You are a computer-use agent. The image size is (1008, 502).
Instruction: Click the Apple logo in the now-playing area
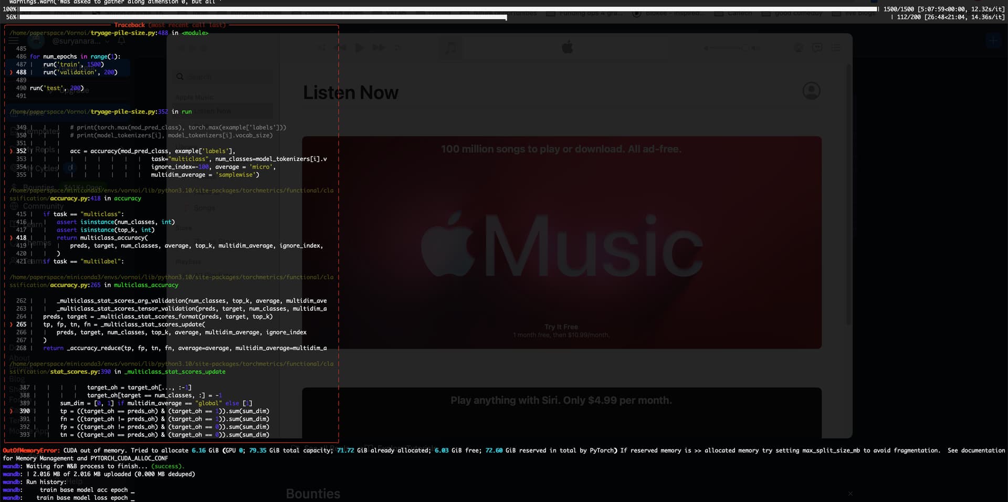[568, 47]
